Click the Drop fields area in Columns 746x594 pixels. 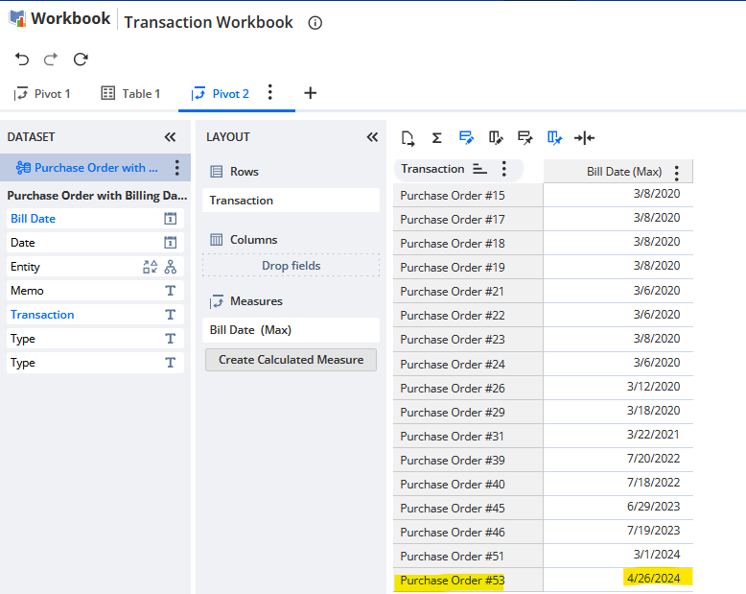click(x=291, y=266)
